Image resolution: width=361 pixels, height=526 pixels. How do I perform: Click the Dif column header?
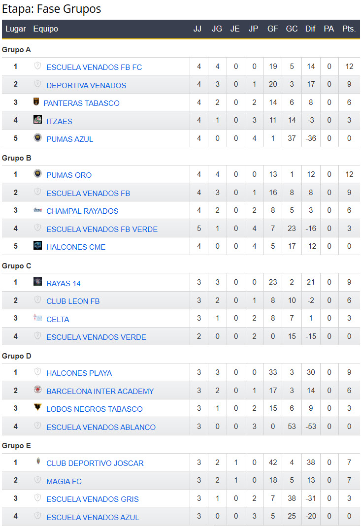point(310,29)
